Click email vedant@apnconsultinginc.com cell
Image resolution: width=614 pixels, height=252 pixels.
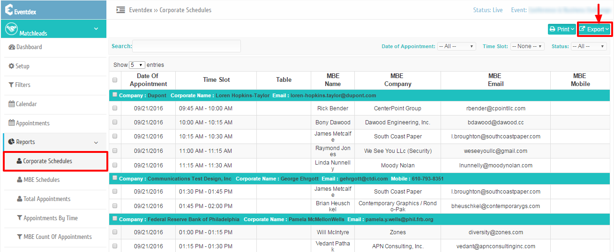[495, 246]
